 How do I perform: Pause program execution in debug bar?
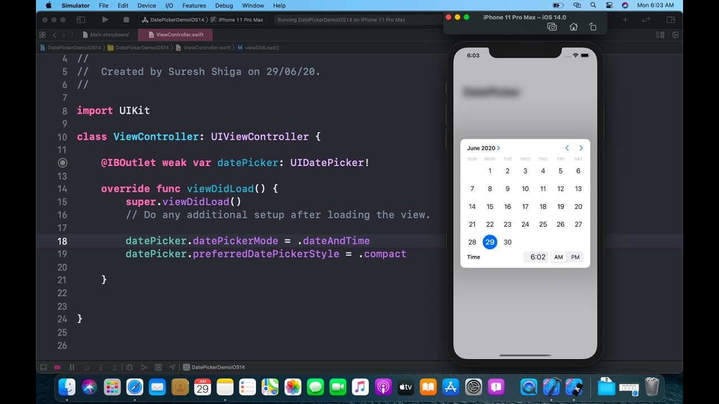click(x=72, y=368)
